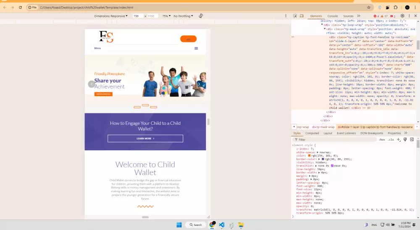420x230 pixels.
Task: Rotate the device viewport orientation
Action: coord(201,16)
